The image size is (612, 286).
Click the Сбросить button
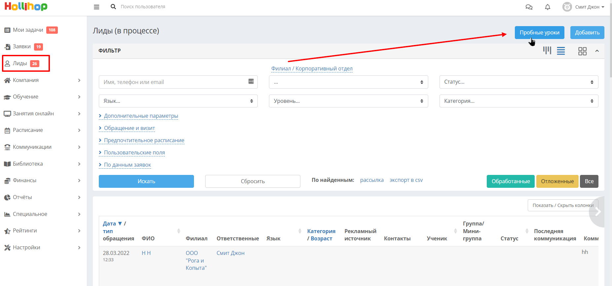pos(253,181)
